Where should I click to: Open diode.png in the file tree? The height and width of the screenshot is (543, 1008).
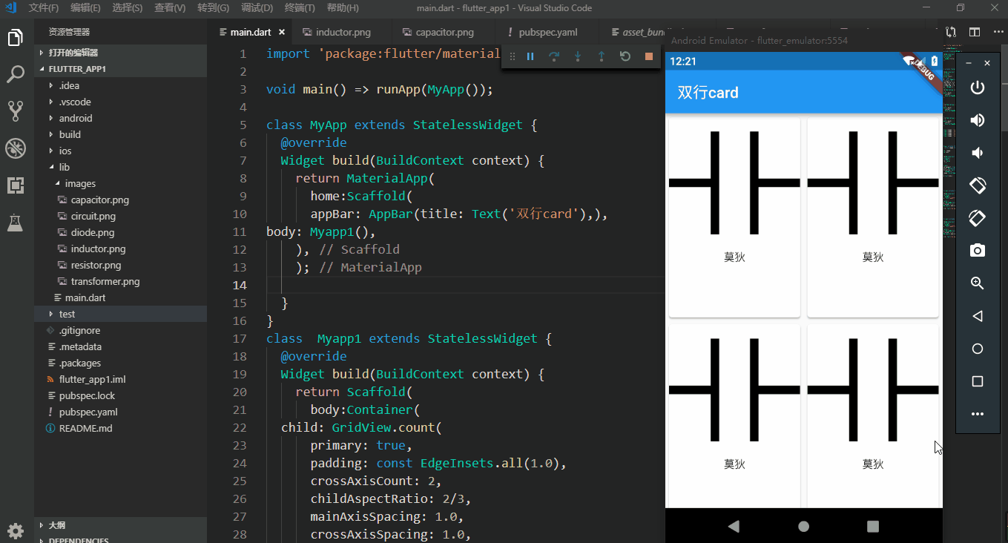(x=120, y=232)
